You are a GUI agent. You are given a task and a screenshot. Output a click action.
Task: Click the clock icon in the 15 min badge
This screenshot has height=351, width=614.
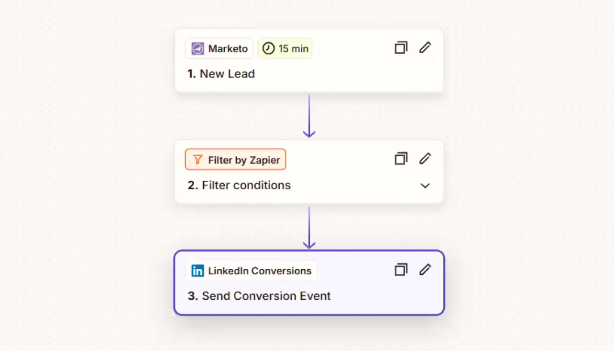click(269, 49)
